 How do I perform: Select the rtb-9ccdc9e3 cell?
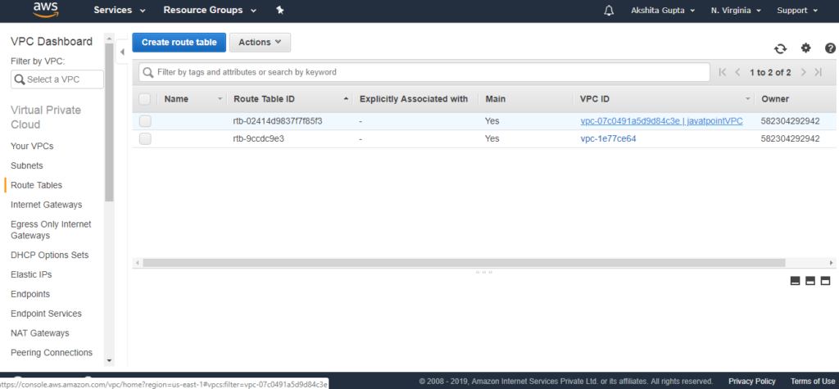(x=258, y=139)
